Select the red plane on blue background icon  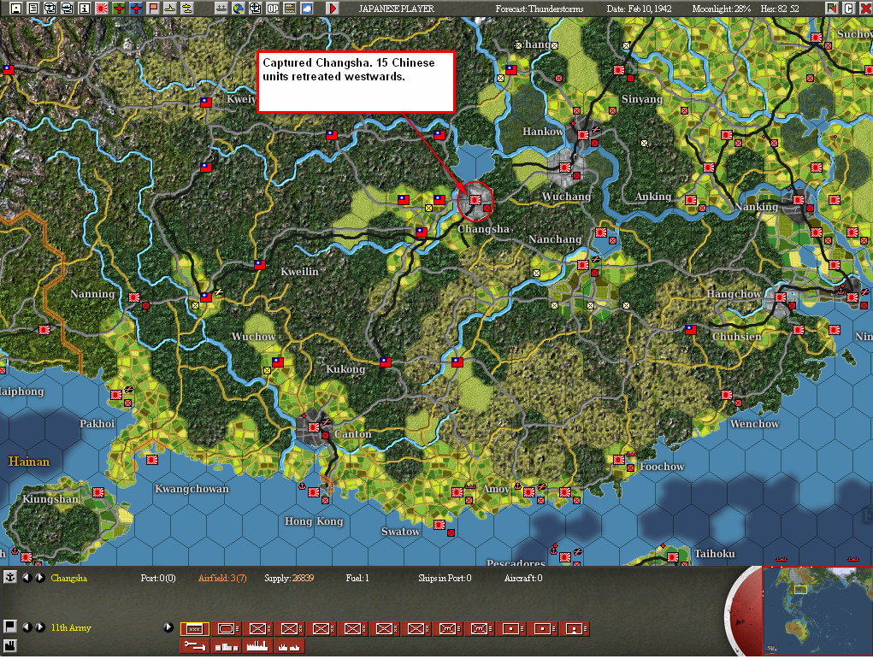tap(136, 9)
